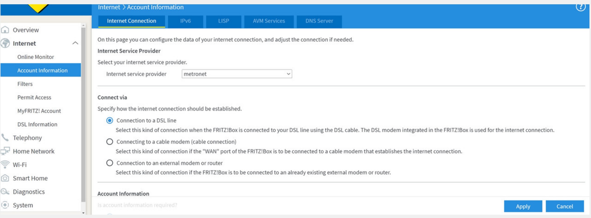Image resolution: width=591 pixels, height=218 pixels.
Task: Click the Diagnostics icon
Action: (x=5, y=192)
